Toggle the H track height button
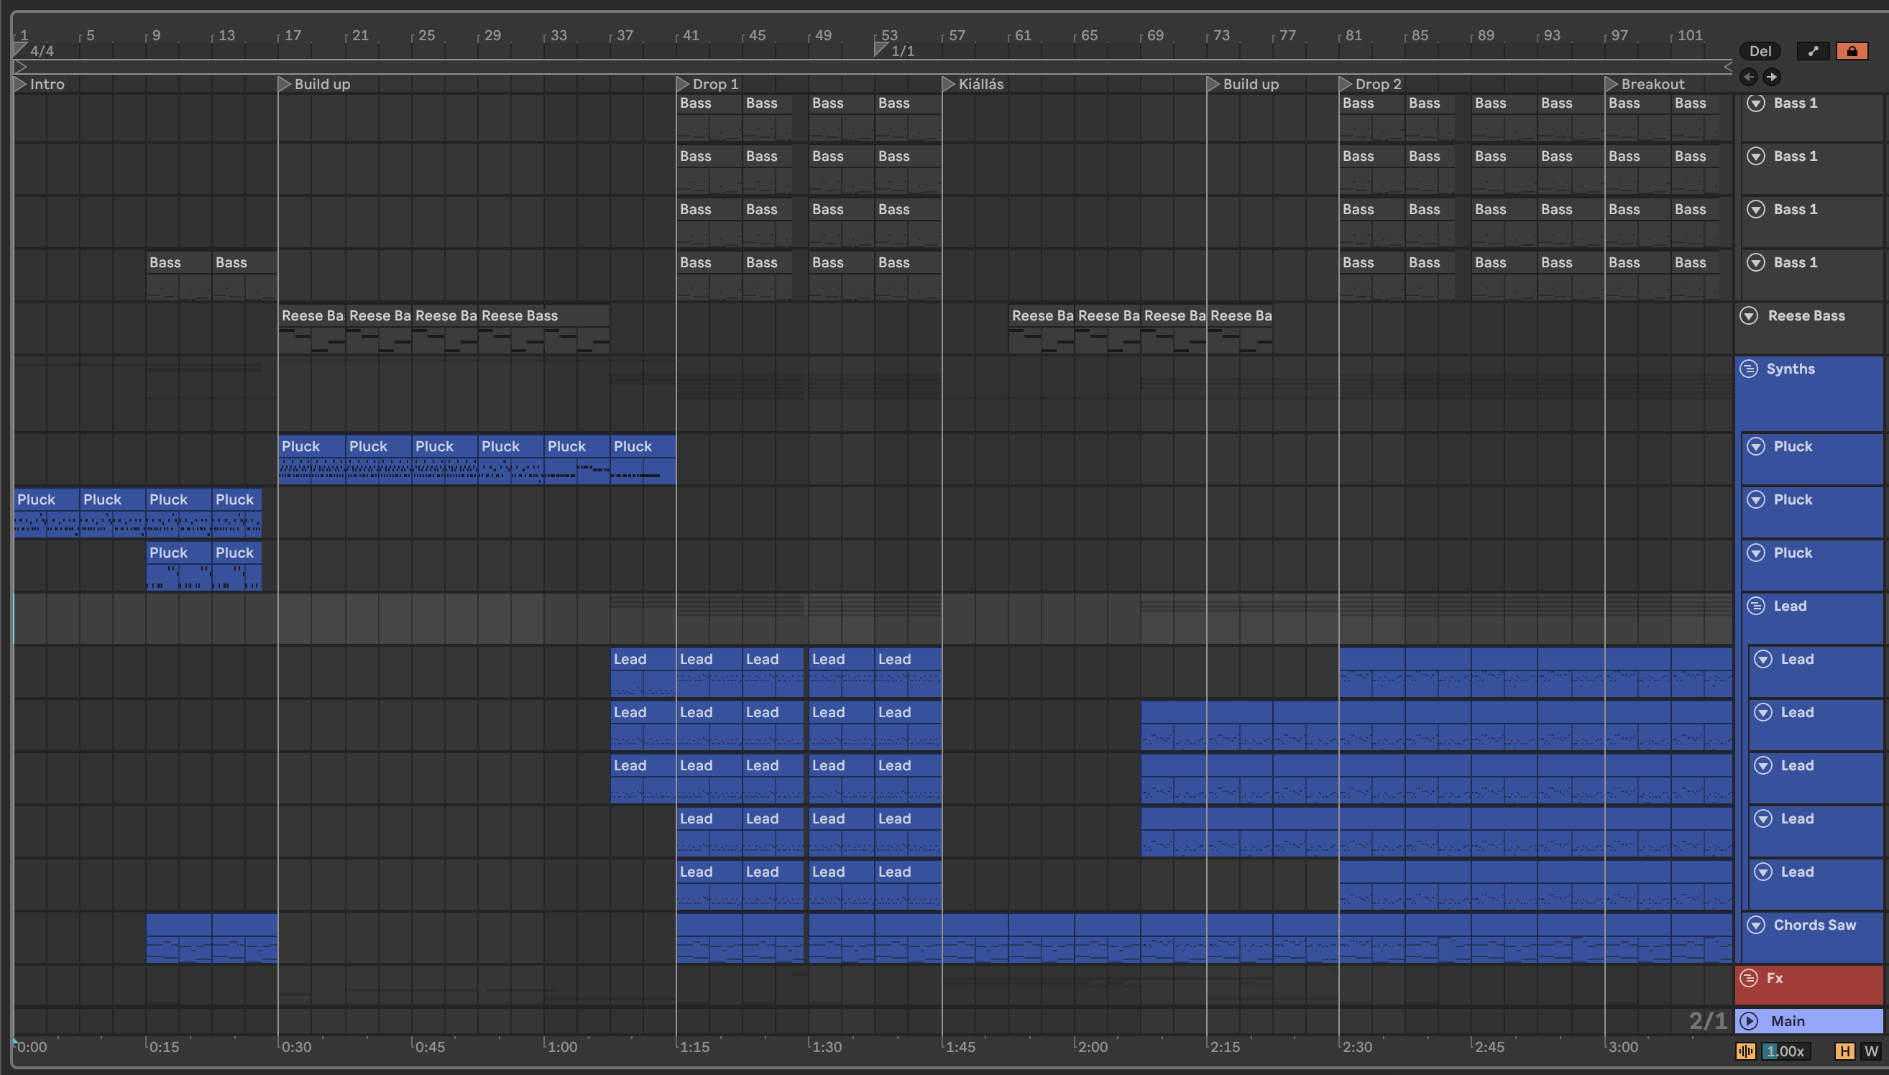 (1844, 1051)
